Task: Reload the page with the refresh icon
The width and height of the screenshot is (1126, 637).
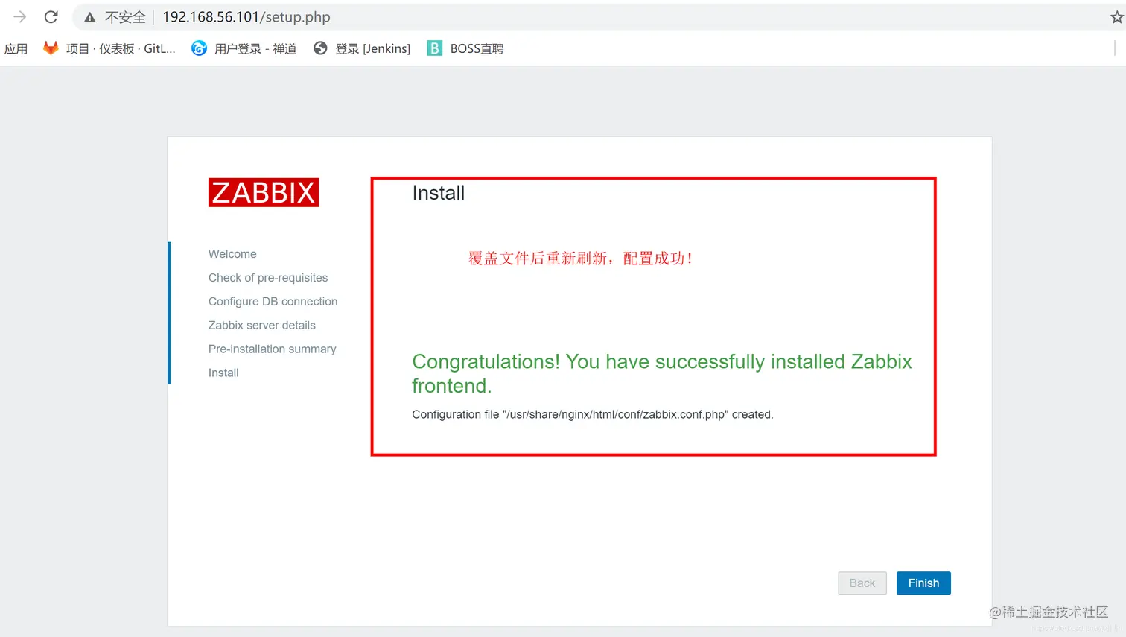Action: click(x=51, y=16)
